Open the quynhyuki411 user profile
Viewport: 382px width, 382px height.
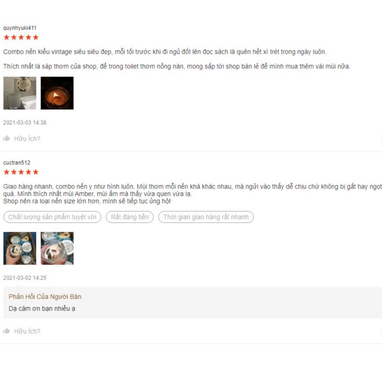[20, 28]
